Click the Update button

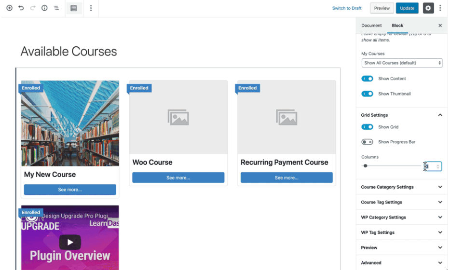tap(407, 8)
